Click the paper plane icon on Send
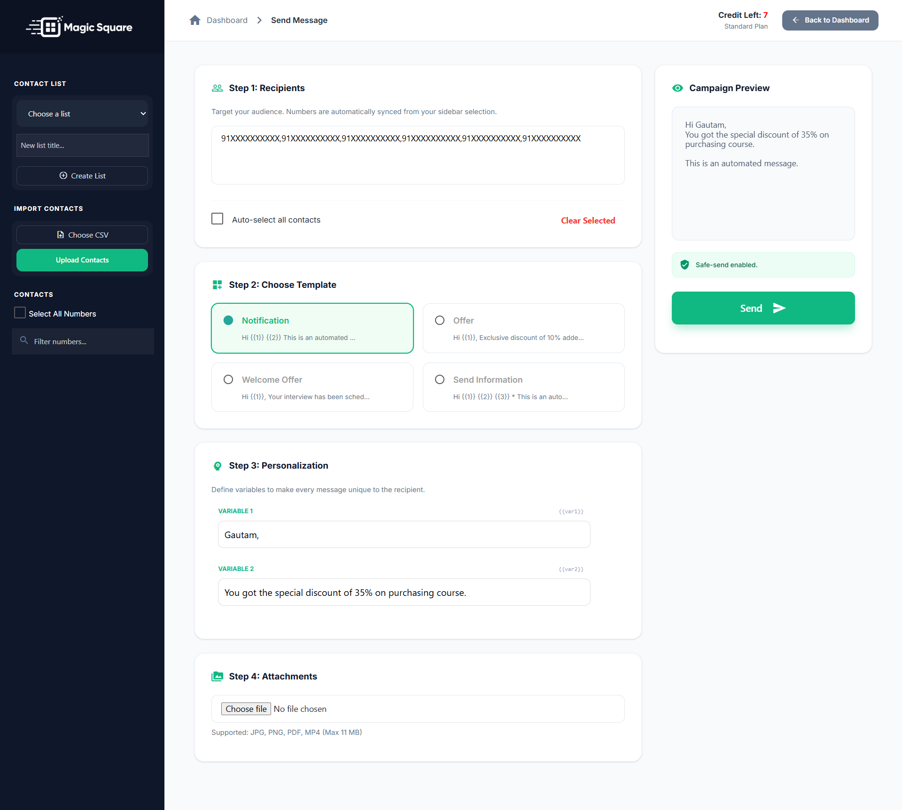 point(779,308)
